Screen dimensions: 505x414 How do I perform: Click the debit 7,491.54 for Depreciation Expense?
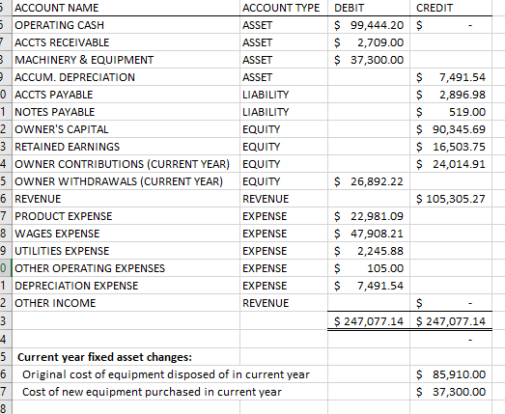point(369,286)
